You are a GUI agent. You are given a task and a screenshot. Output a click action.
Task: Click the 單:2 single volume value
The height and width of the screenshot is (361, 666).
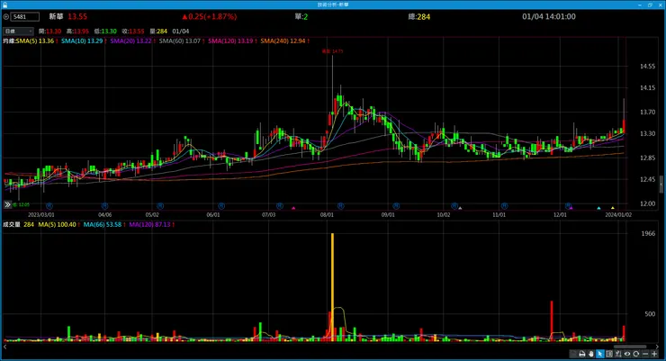click(x=301, y=16)
